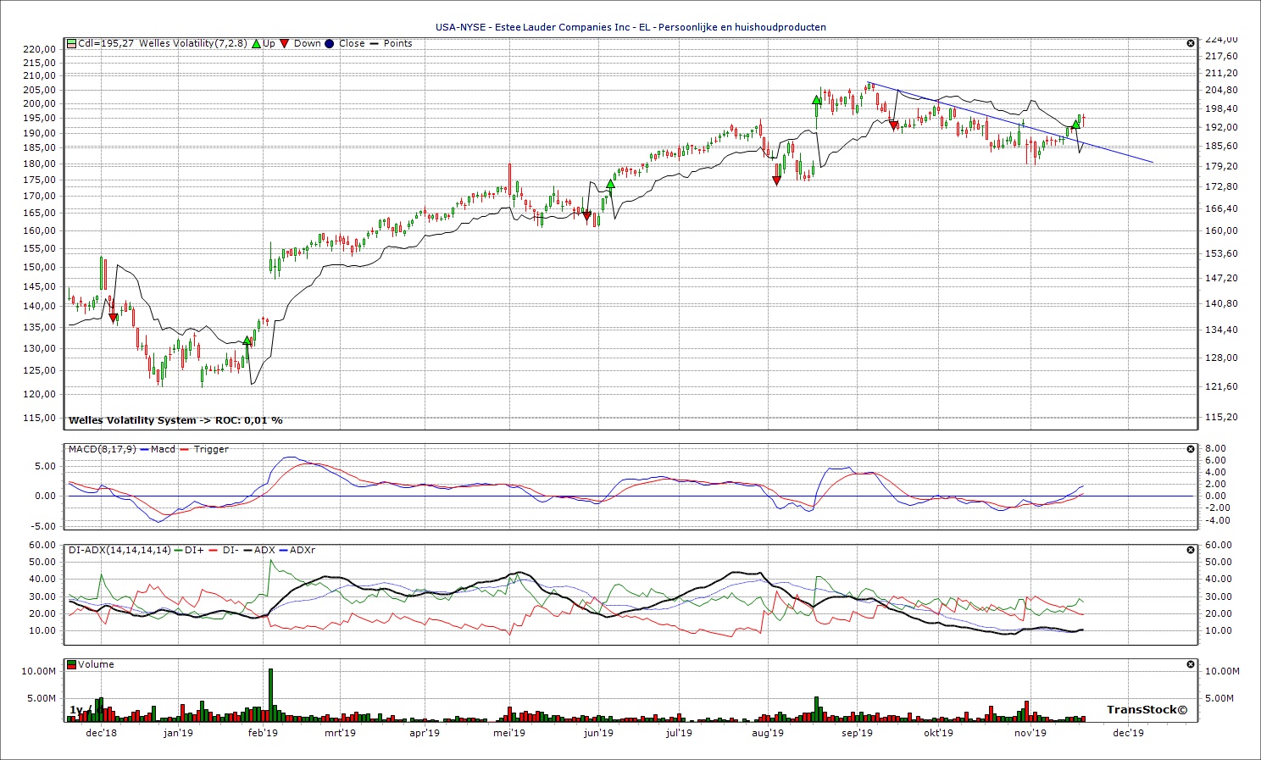The width and height of the screenshot is (1261, 760).
Task: Click the "dec'19" date axis label
Action: [1128, 733]
